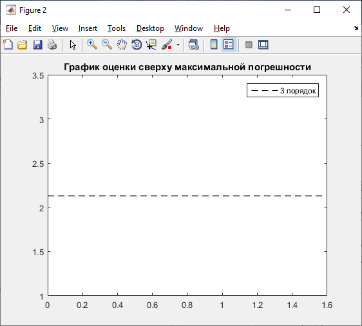Select the Pan hand tool
The image size is (362, 326).
pyautogui.click(x=122, y=44)
